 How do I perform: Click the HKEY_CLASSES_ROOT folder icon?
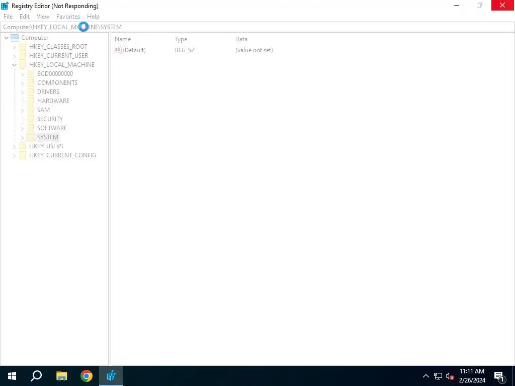click(x=23, y=47)
